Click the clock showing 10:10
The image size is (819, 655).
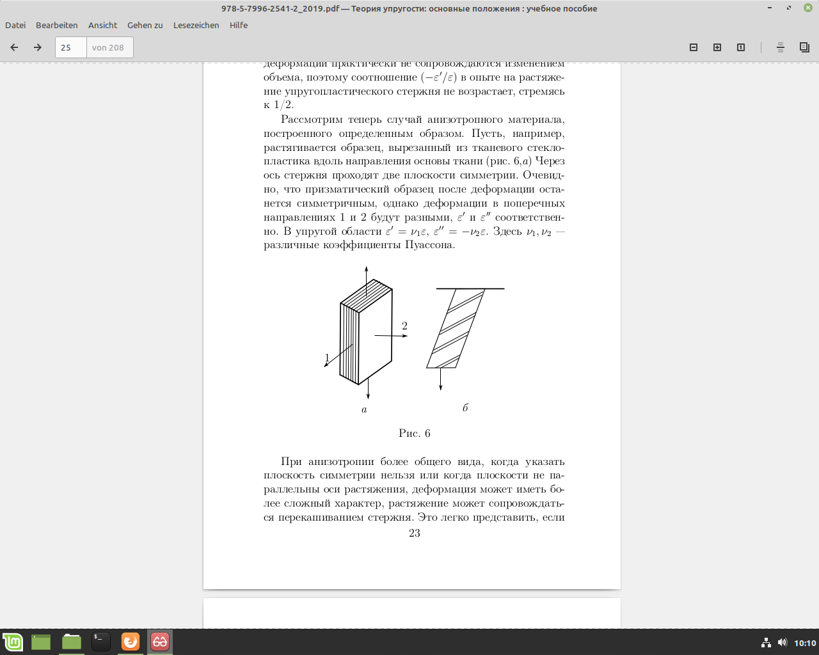click(x=805, y=643)
